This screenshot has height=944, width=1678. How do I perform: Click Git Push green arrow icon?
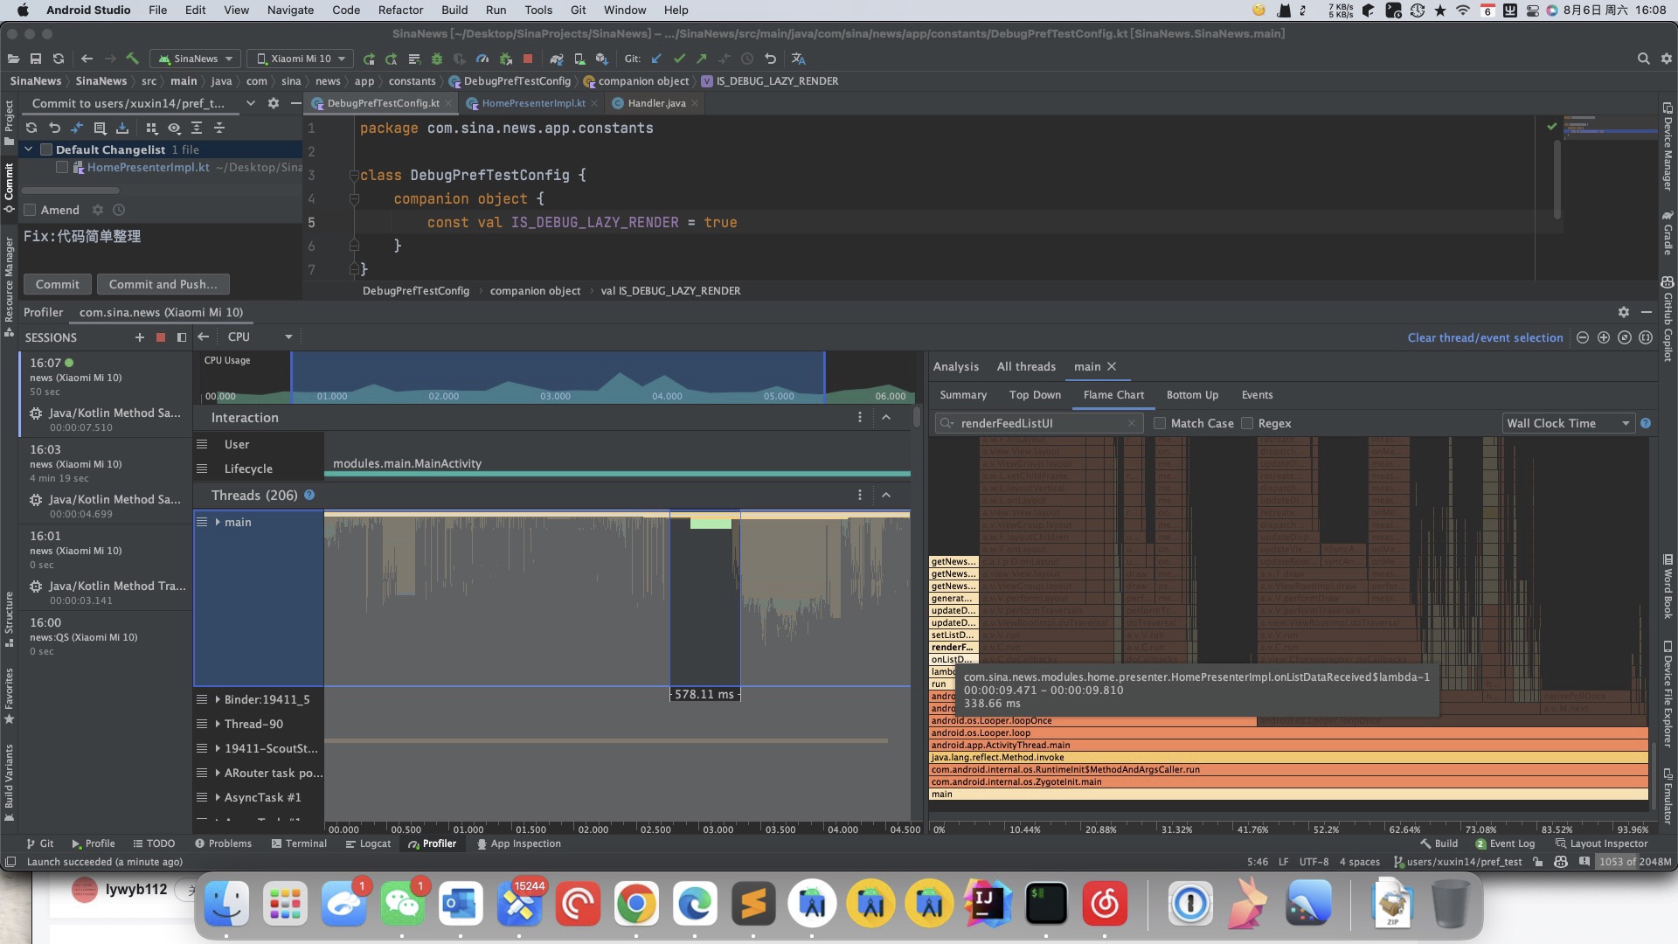click(701, 59)
